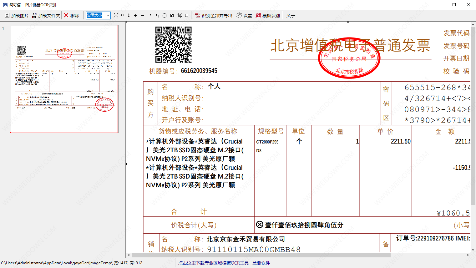Select the crop tool icon

tap(180, 15)
